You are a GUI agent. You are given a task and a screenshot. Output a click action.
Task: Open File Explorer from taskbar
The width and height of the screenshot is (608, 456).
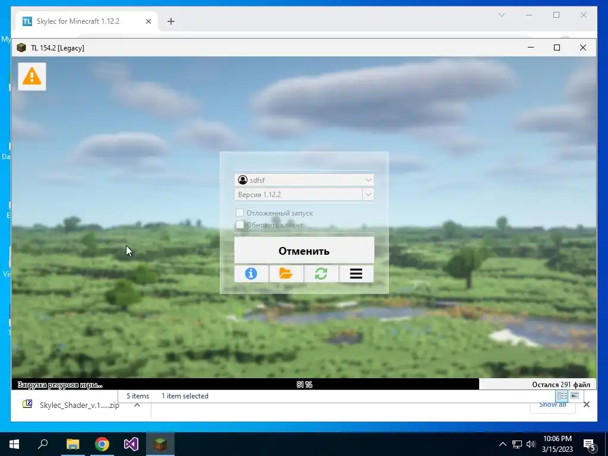72,444
